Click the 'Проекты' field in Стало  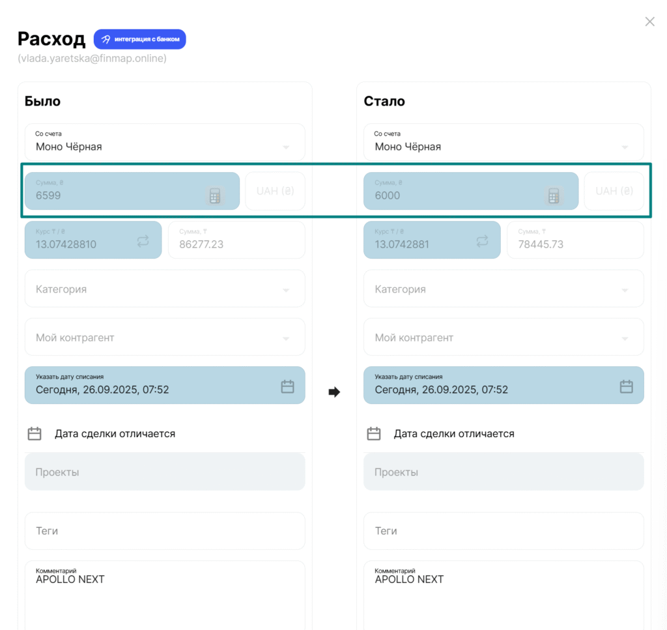(x=503, y=472)
